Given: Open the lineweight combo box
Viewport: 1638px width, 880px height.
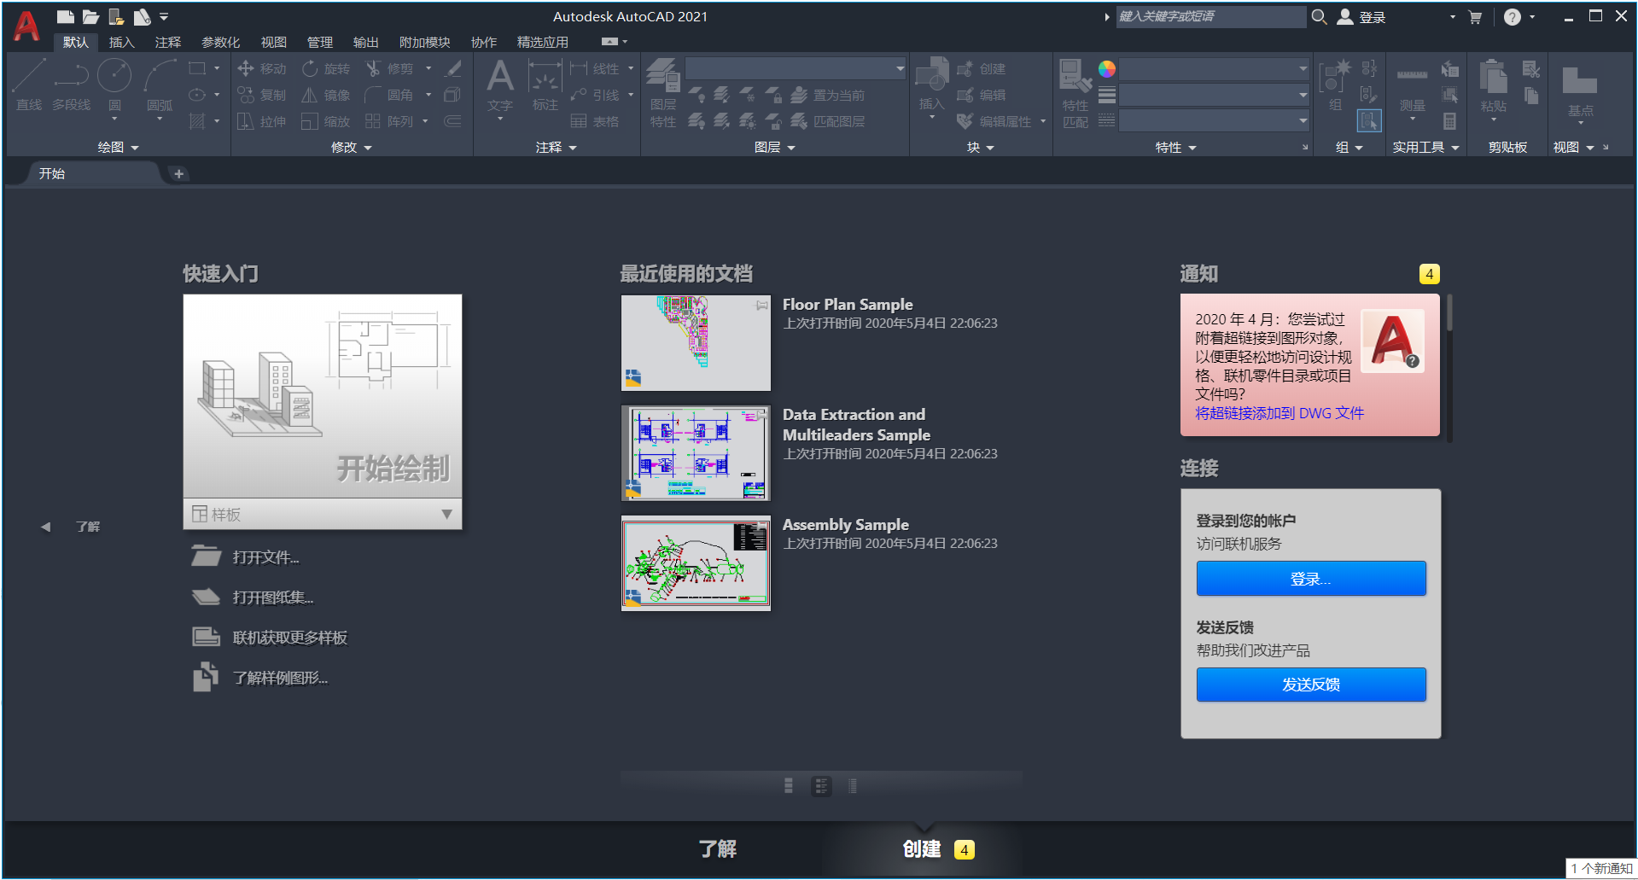Looking at the screenshot, I should 1214,95.
